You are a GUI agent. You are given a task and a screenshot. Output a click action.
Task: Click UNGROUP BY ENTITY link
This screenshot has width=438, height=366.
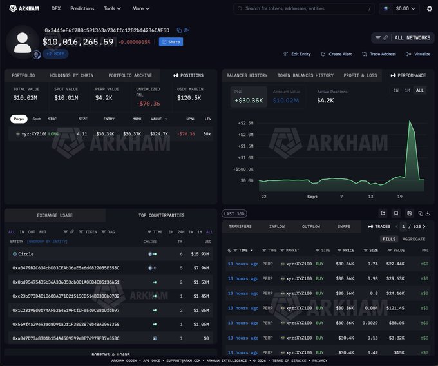[47, 242]
